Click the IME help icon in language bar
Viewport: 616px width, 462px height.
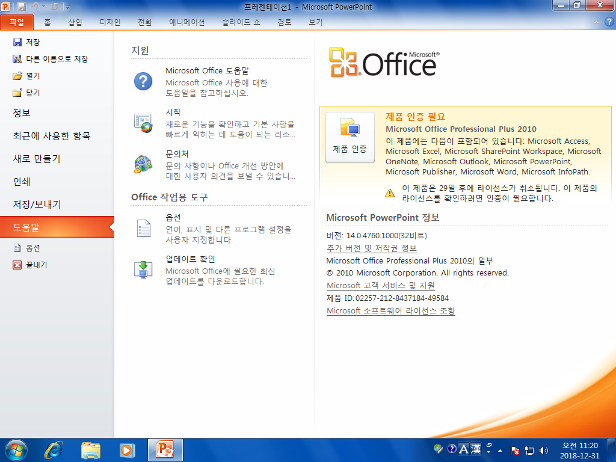tap(452, 449)
